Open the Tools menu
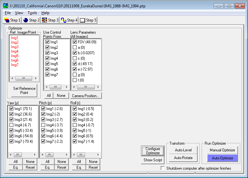 32,13
